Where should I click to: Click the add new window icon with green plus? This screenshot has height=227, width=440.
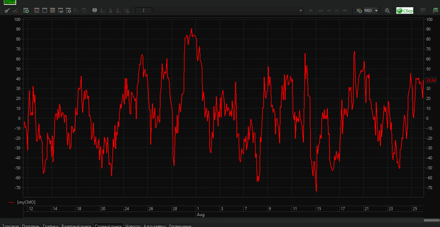26,11
